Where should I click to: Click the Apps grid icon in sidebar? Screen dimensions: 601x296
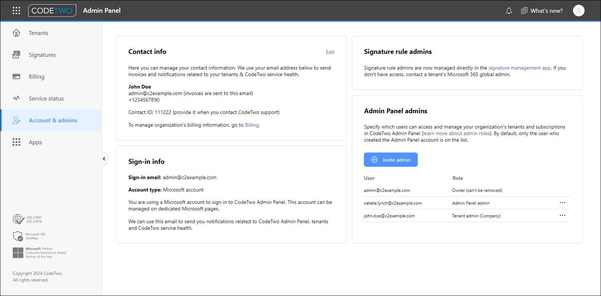click(16, 142)
